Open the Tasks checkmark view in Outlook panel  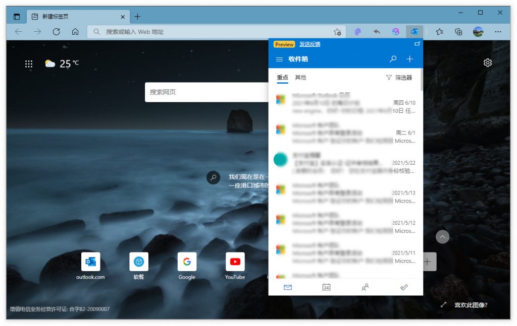tap(403, 287)
